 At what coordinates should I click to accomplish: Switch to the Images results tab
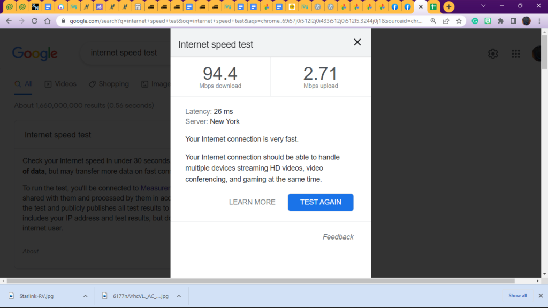pos(156,84)
